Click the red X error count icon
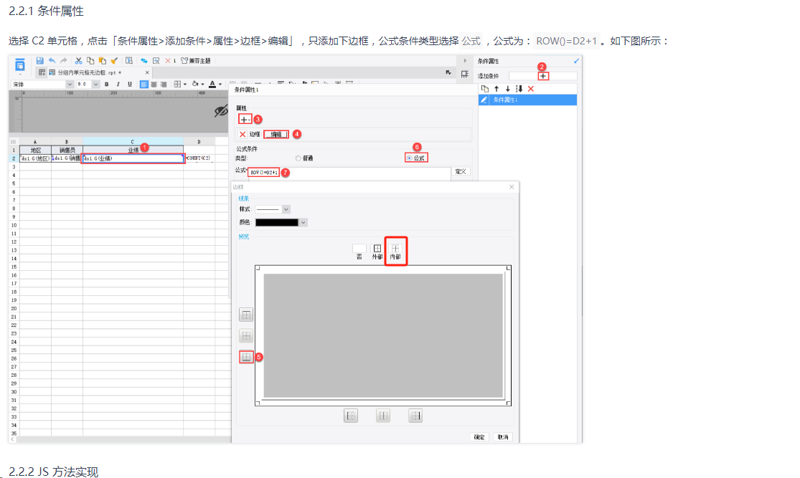 tap(168, 61)
